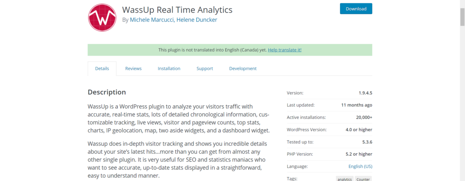Click the green translation notice banner

coord(230,50)
